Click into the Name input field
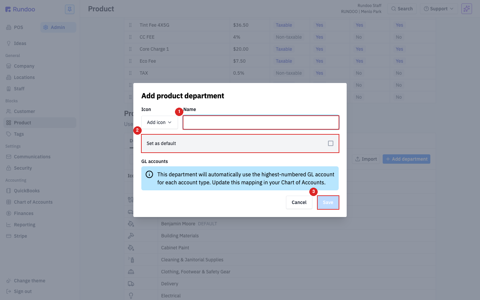 261,122
